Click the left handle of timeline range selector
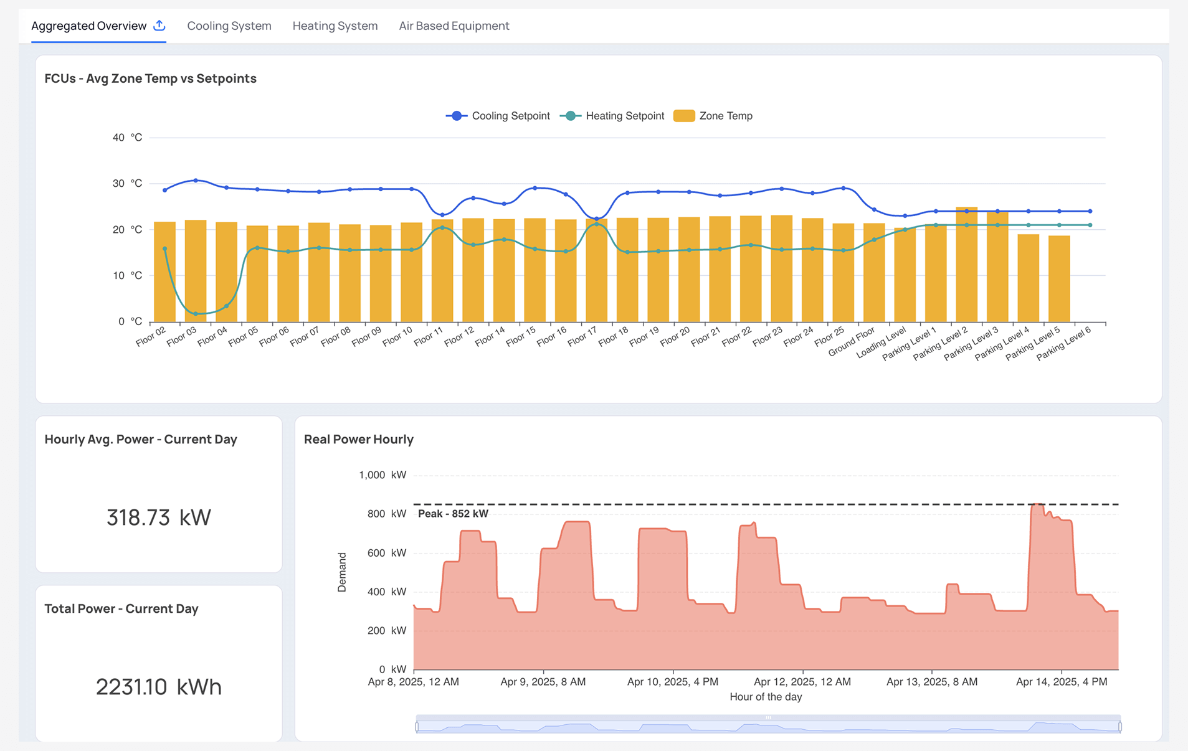Image resolution: width=1188 pixels, height=751 pixels. pyautogui.click(x=416, y=725)
